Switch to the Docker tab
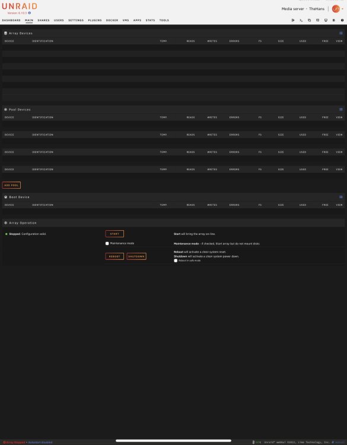The image size is (347, 445). click(x=112, y=20)
